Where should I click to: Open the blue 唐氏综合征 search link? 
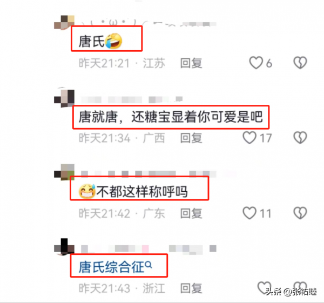111,267
